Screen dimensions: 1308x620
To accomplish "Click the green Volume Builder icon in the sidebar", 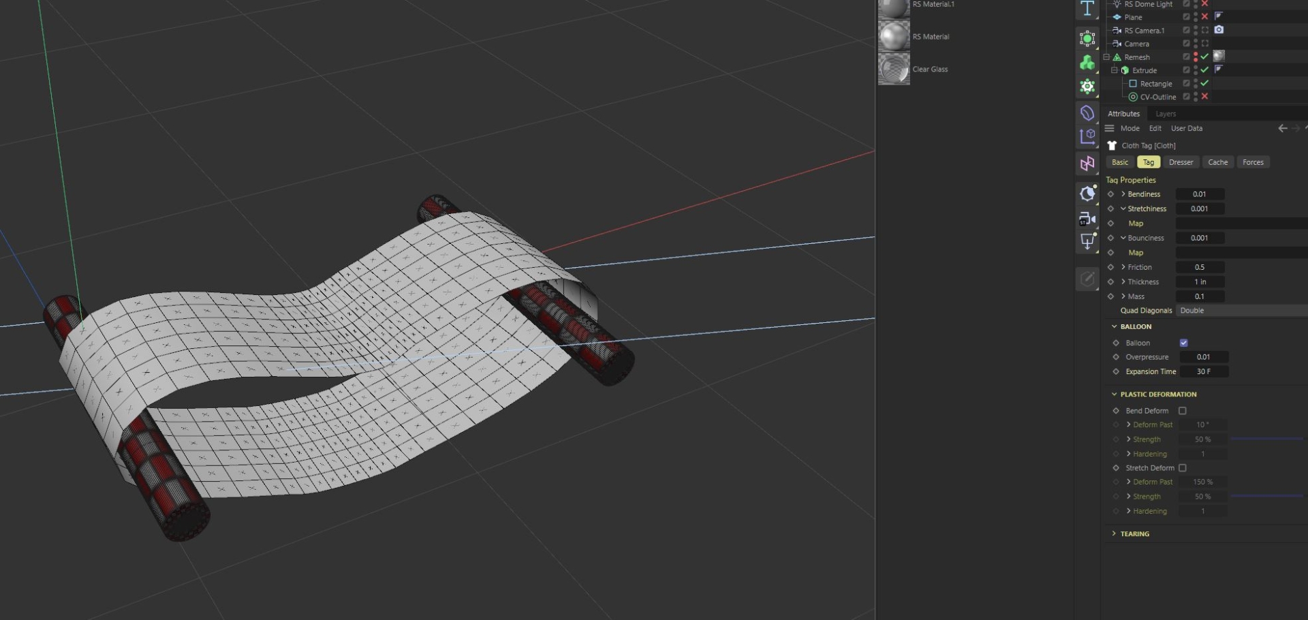I will (x=1087, y=62).
